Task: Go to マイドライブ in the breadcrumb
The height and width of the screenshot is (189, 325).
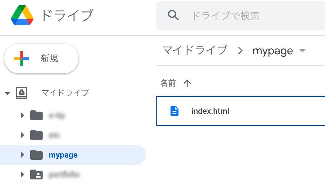Action: pos(195,50)
